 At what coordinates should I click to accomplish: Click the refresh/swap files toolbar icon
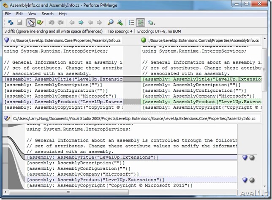11,22
